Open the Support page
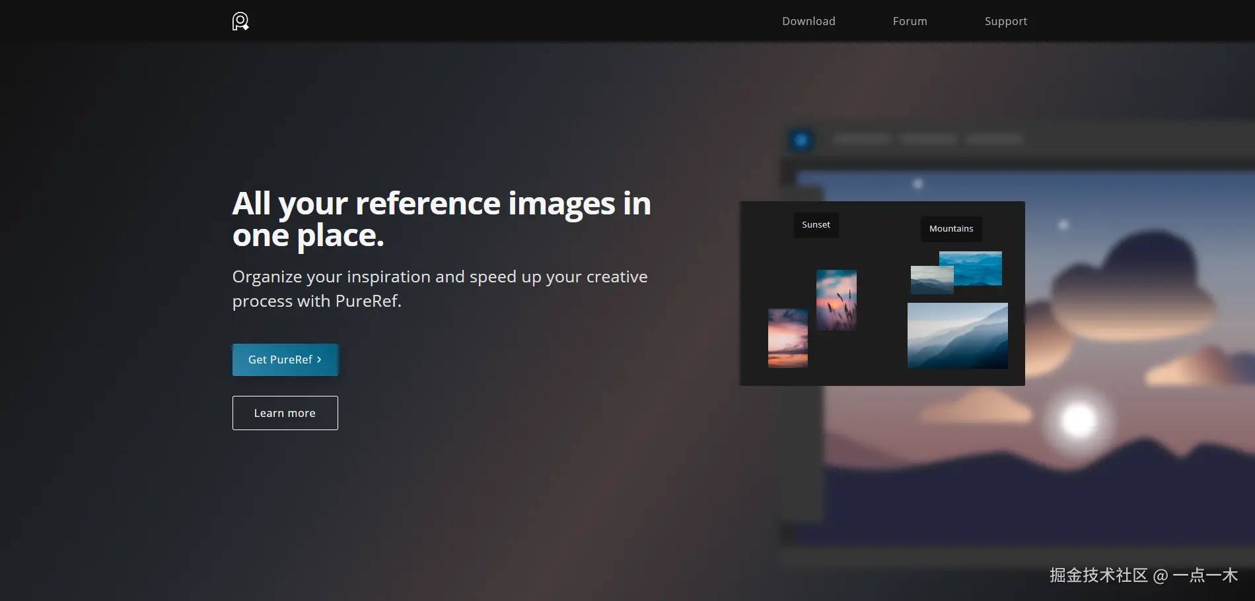1255x601 pixels. point(1005,21)
